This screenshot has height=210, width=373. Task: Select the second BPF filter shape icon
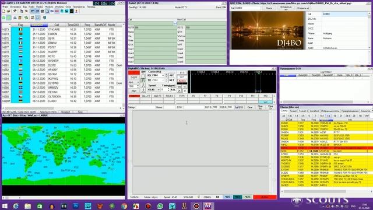143,80
